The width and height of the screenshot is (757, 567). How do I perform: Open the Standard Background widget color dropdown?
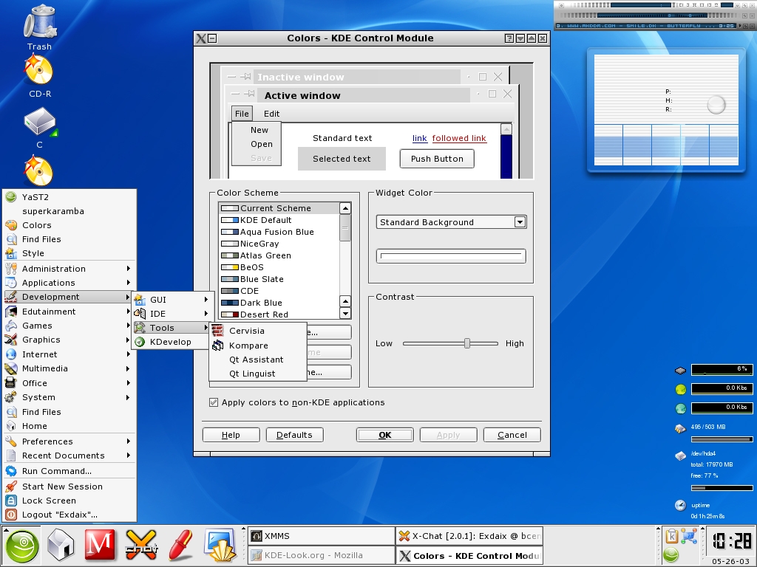click(x=451, y=221)
